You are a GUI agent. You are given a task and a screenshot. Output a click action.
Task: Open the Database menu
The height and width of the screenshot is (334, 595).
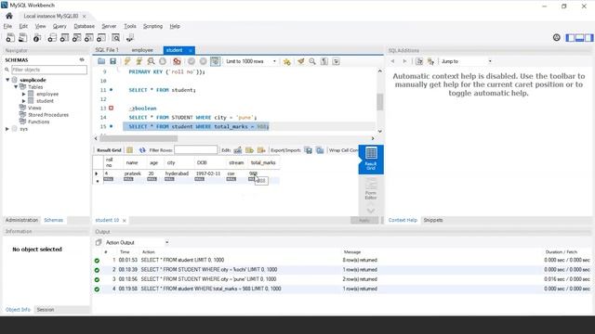tap(85, 26)
